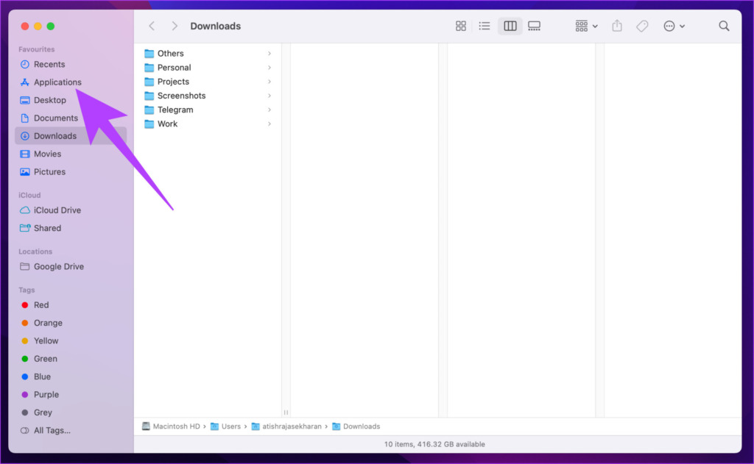Click atishrajasekharan in the path bar
Image resolution: width=754 pixels, height=464 pixels.
click(286, 426)
